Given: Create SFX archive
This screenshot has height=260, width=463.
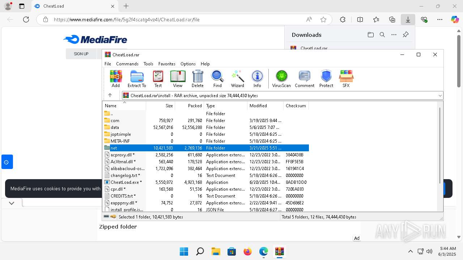Looking at the screenshot, I should pyautogui.click(x=346, y=79).
